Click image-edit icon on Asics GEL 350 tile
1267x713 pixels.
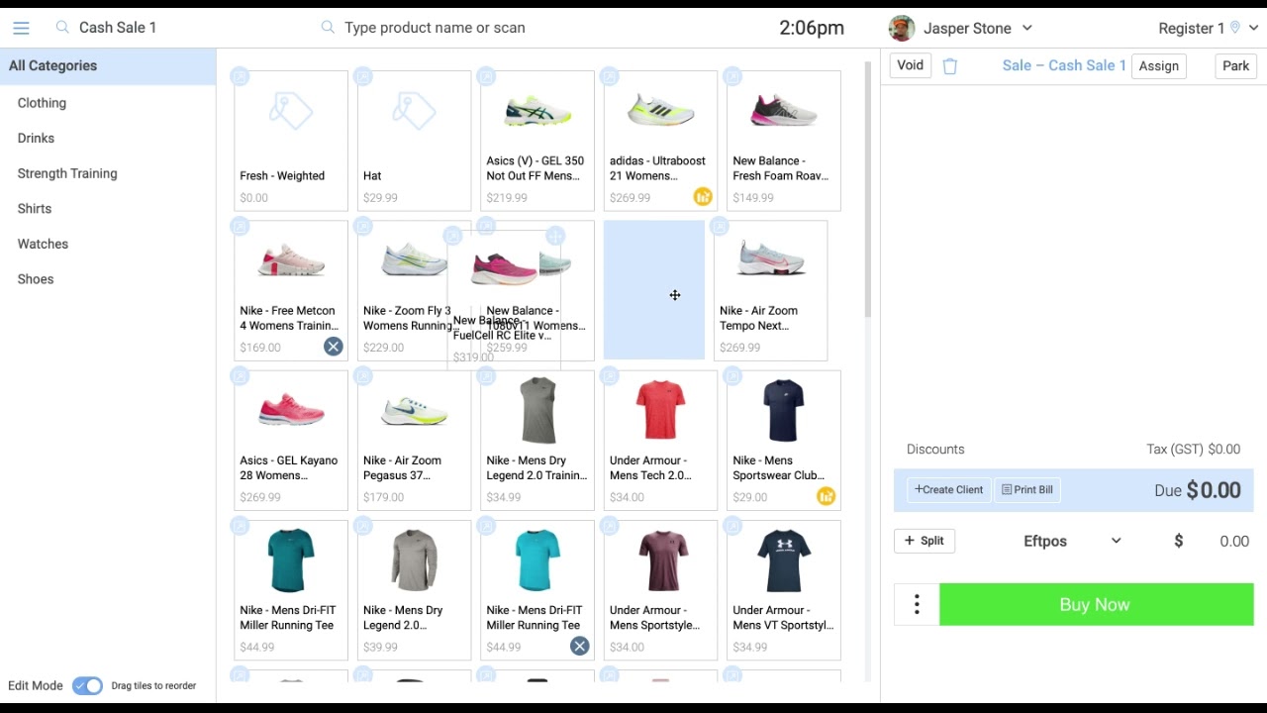tap(486, 76)
